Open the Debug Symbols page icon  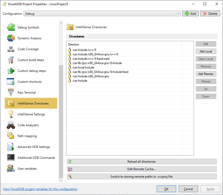11,27
